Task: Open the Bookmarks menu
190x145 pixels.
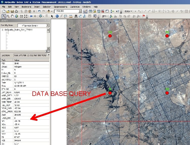Action: click(x=26, y=7)
